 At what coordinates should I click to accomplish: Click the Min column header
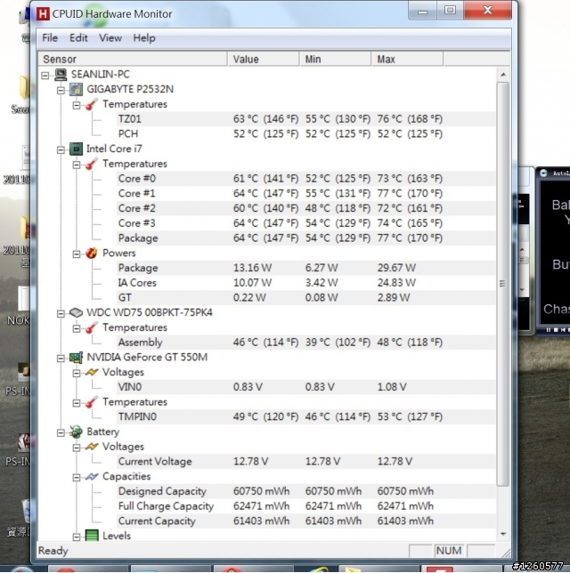(335, 60)
